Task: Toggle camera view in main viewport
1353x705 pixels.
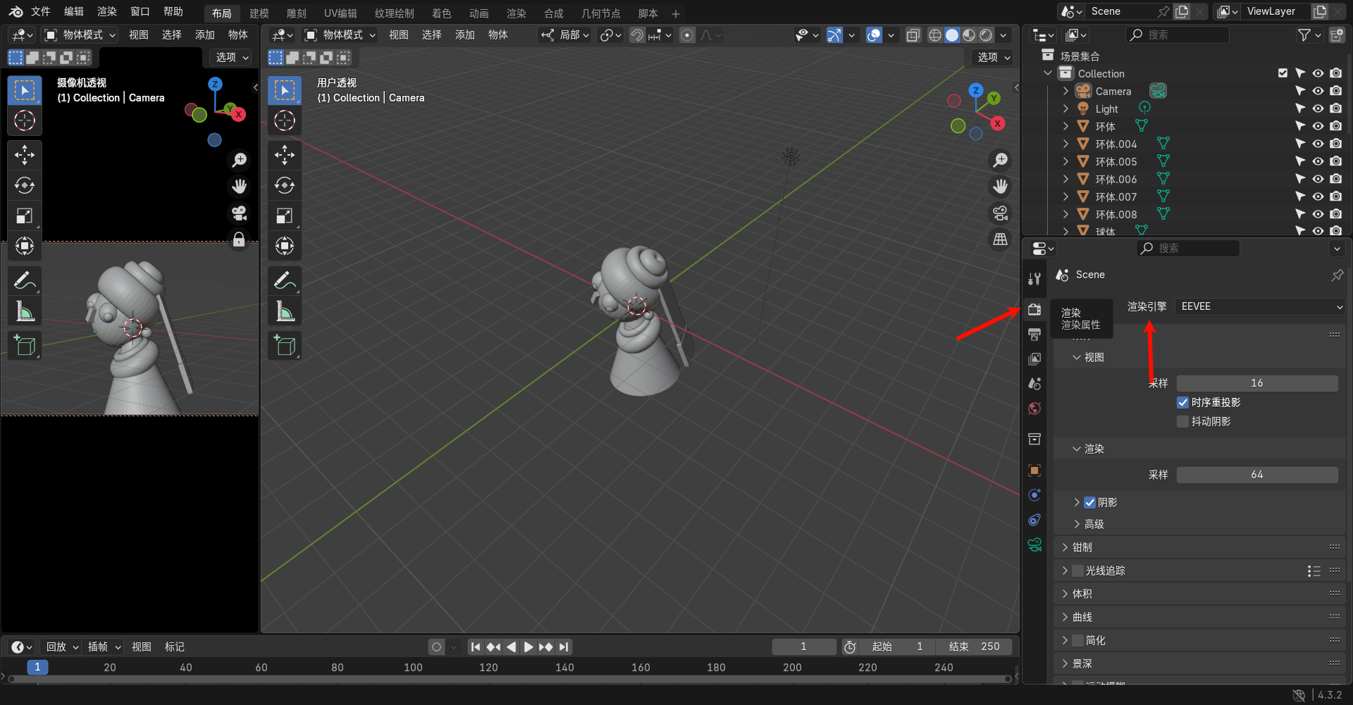Action: (x=1000, y=213)
